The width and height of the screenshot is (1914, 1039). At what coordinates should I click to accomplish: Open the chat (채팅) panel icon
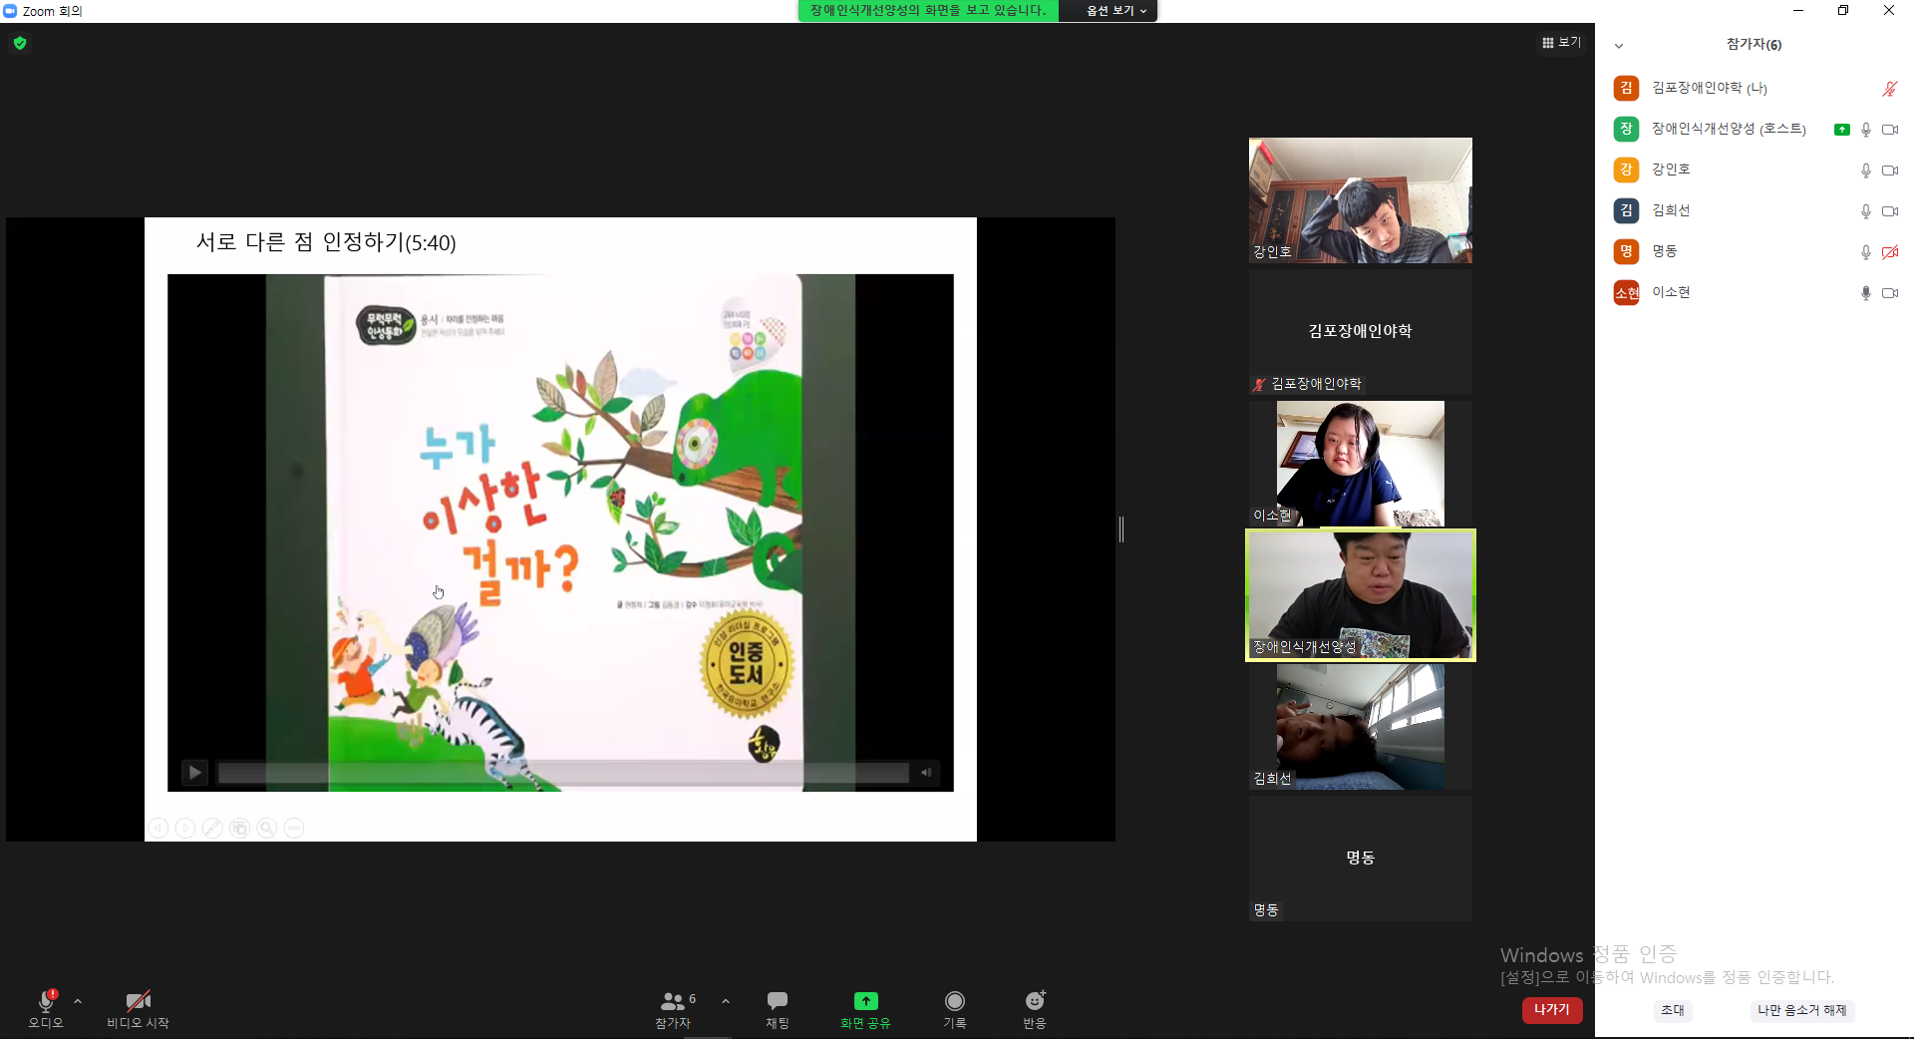coord(778,1001)
